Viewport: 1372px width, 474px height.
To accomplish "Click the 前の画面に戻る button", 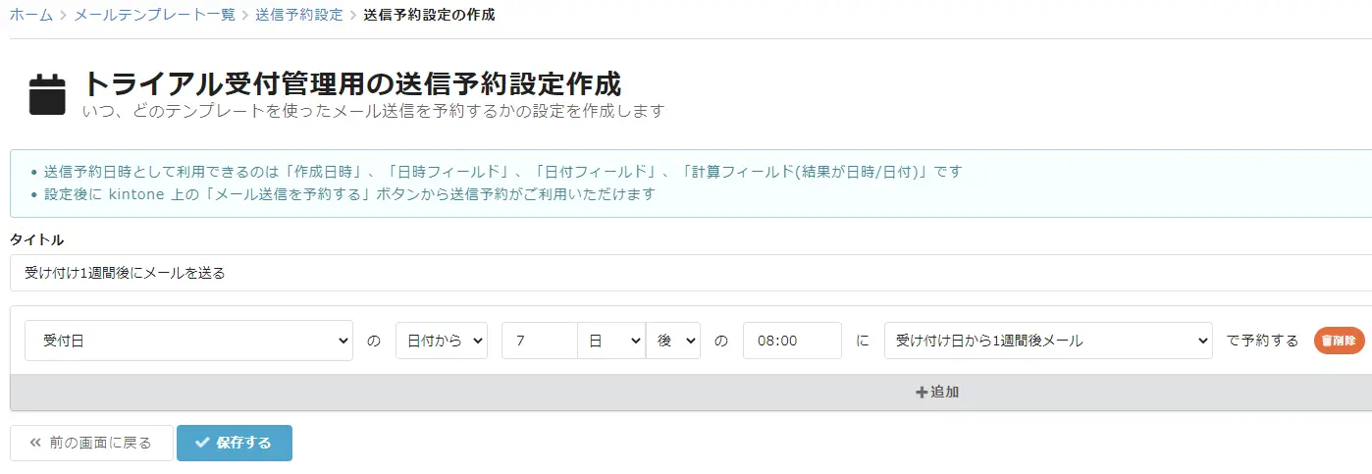I will point(91,443).
